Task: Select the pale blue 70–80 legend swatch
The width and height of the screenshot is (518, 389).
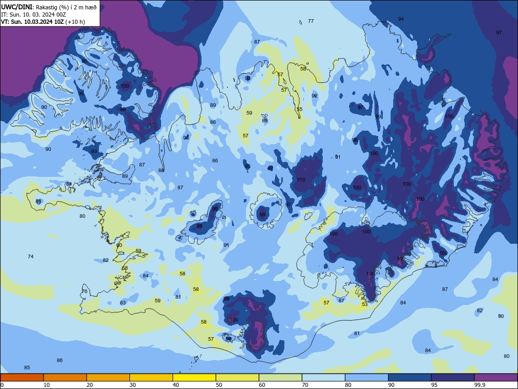Action: [x=324, y=378]
